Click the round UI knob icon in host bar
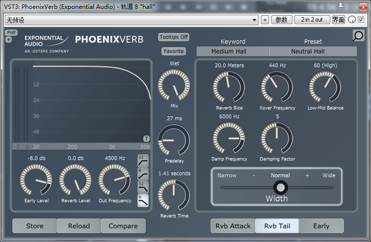371x242 pixels. 351,20
